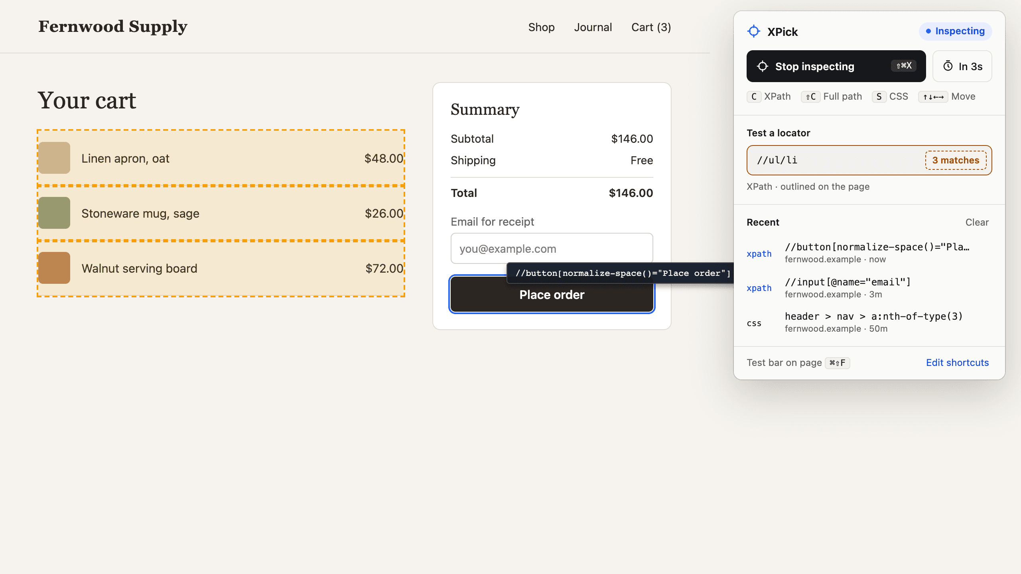Click the Full path shortcut key hint
This screenshot has height=574, width=1021.
click(x=832, y=96)
